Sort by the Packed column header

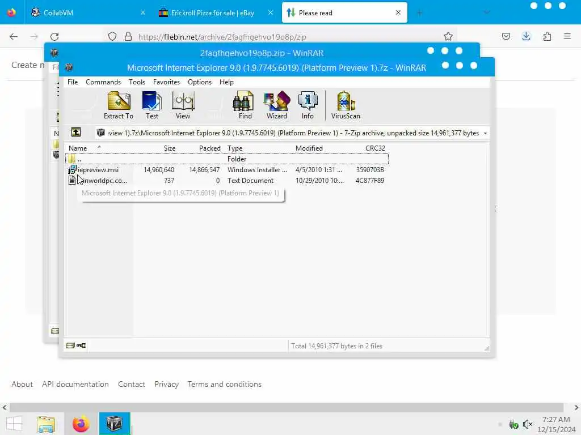point(210,148)
